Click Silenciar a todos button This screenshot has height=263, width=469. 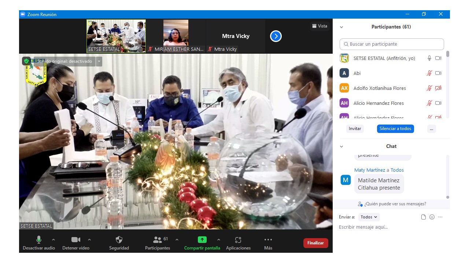point(395,129)
